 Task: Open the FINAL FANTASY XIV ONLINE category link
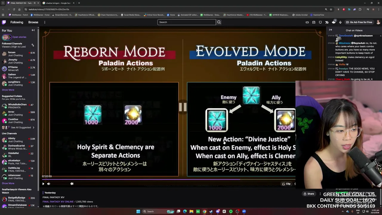coord(58,202)
